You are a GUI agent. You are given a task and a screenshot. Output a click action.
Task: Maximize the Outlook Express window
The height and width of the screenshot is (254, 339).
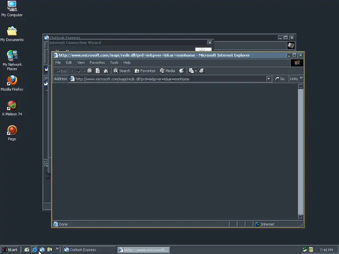click(286, 38)
